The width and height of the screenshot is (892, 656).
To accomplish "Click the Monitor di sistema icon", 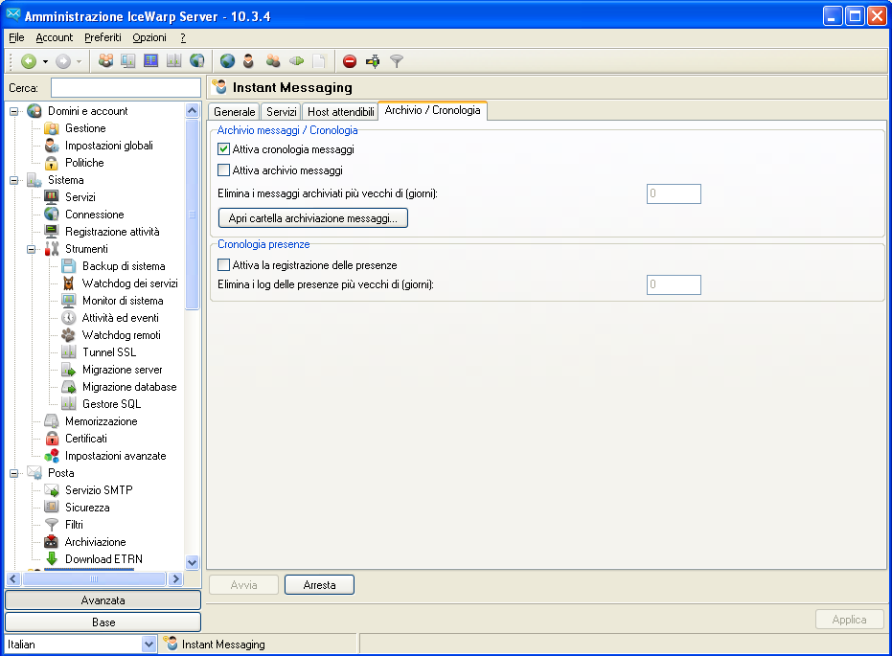I will click(x=69, y=301).
